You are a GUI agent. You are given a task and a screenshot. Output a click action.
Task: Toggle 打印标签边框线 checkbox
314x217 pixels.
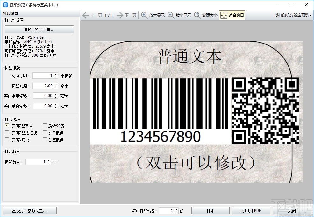[7, 132]
